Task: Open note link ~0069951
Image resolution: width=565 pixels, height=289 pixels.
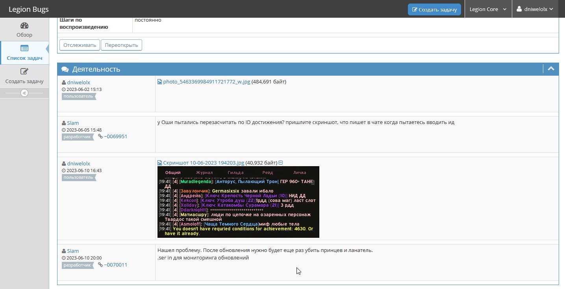Action: (x=115, y=137)
